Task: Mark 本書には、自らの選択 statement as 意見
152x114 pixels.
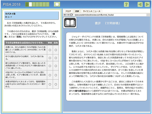Action: (56, 50)
